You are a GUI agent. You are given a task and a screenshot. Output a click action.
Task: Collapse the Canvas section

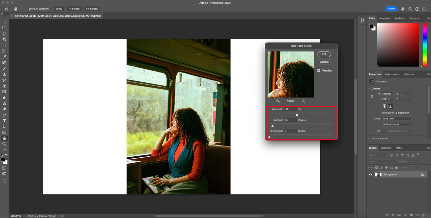coord(369,89)
